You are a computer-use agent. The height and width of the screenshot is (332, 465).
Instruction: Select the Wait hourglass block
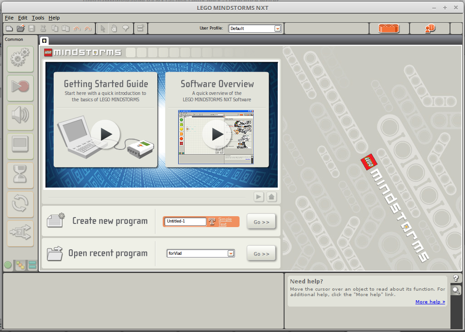coord(20,175)
